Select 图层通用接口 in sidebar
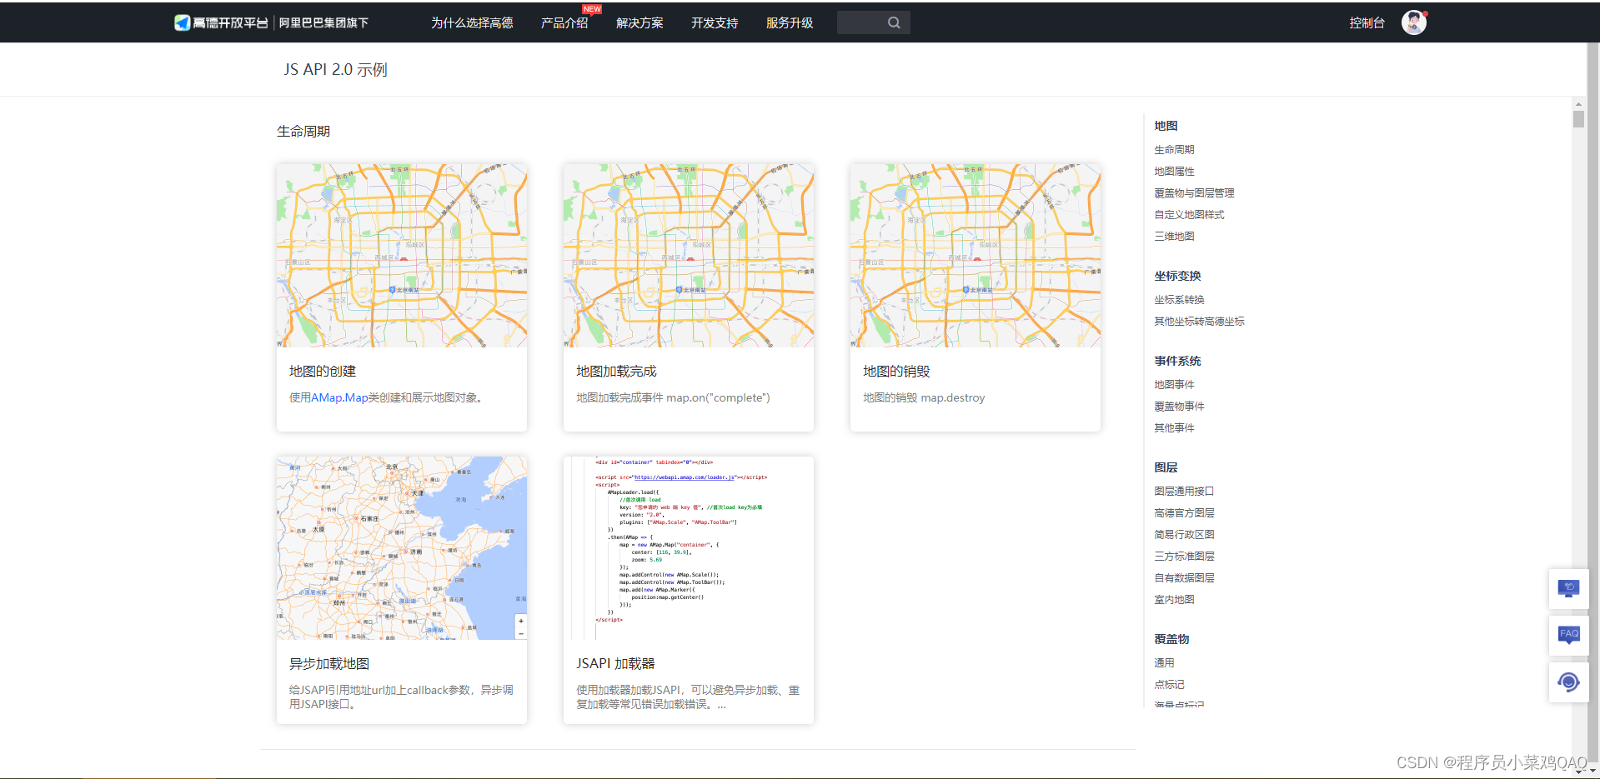This screenshot has height=779, width=1600. coord(1184,491)
